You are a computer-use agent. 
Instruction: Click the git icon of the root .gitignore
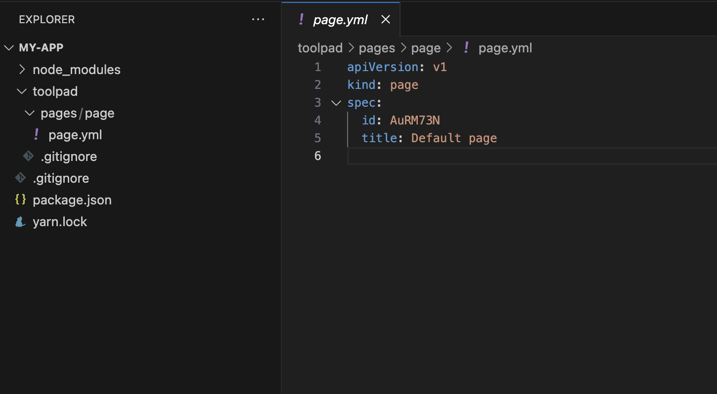(x=20, y=178)
